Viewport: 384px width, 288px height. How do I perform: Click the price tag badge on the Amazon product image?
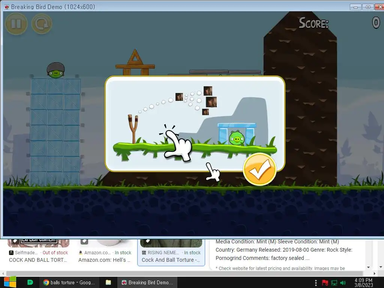[x=84, y=241]
